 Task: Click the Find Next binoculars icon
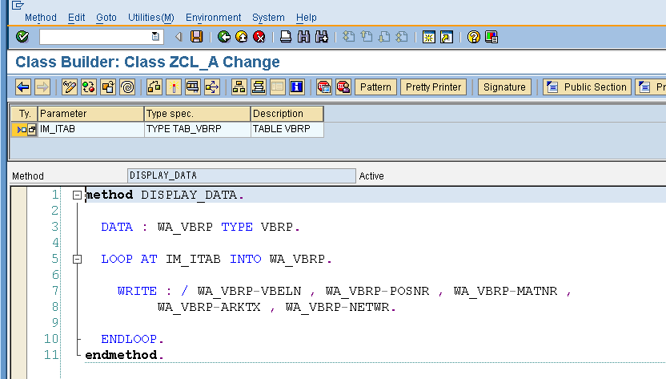point(322,37)
